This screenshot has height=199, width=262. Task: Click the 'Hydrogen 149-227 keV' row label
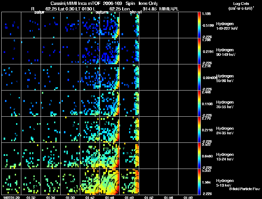[227, 26]
